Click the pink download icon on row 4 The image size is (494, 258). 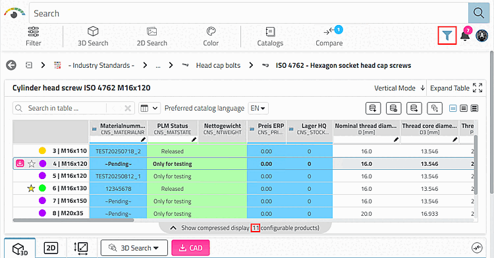point(20,164)
